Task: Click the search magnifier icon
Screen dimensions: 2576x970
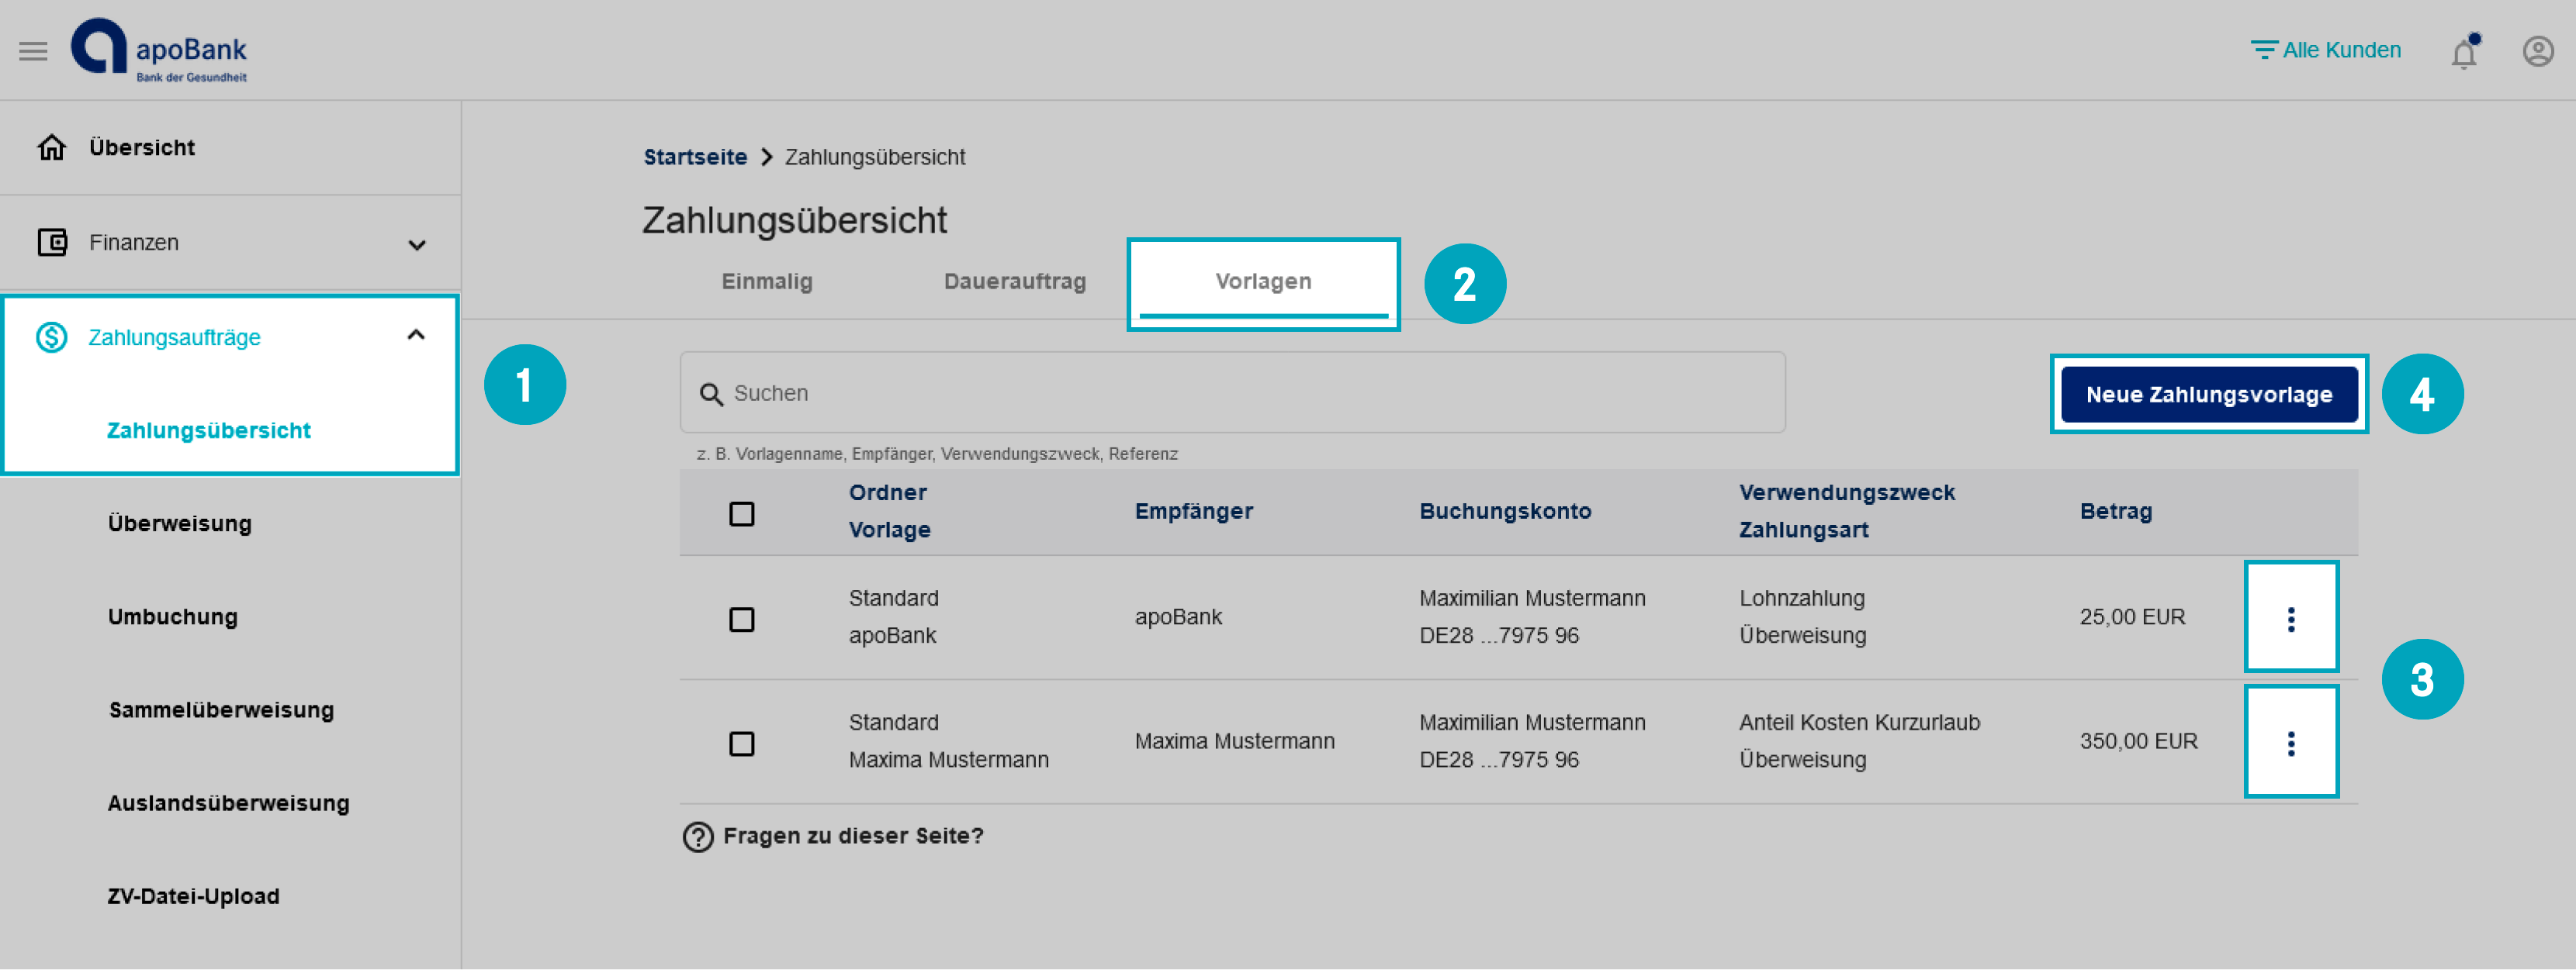Action: 711,395
